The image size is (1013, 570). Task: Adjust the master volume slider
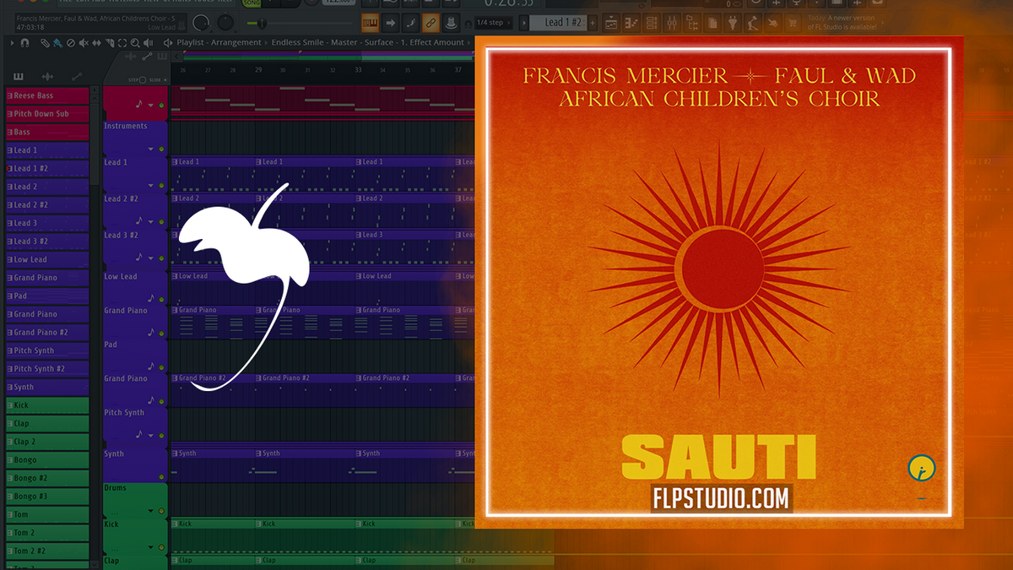(262, 24)
